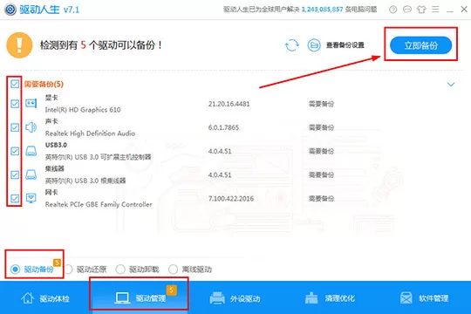The image size is (471, 314).
Task: Click version 6.0.1.7865 text
Action: pyautogui.click(x=223, y=127)
